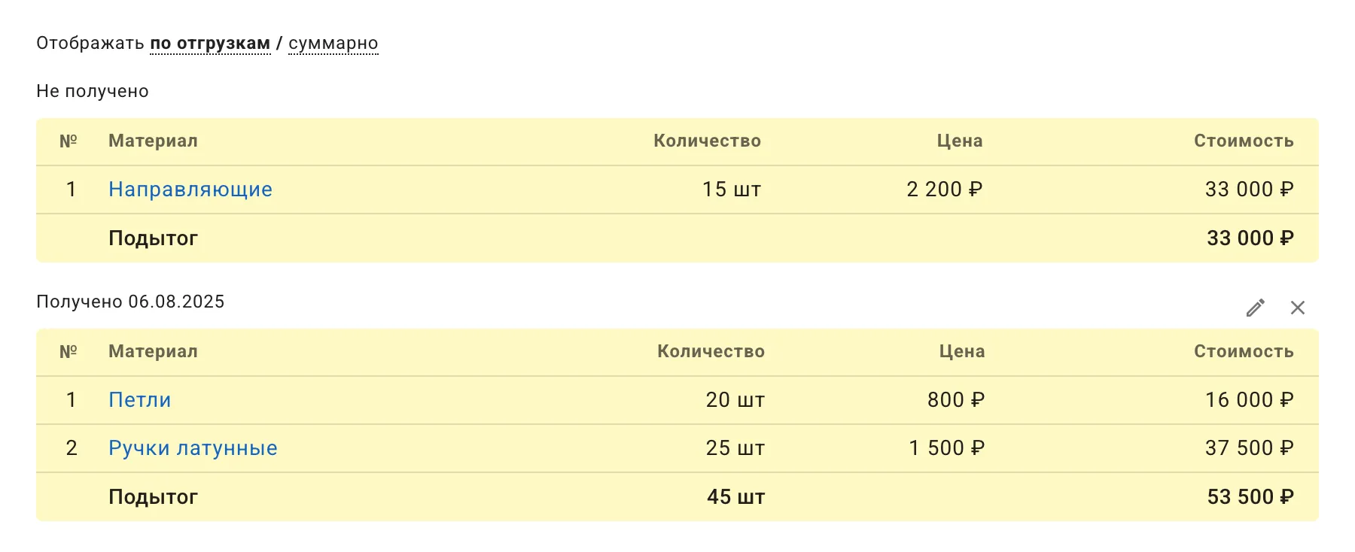Click the Материал column header of Не получено table
This screenshot has height=552, width=1355.
(x=153, y=141)
